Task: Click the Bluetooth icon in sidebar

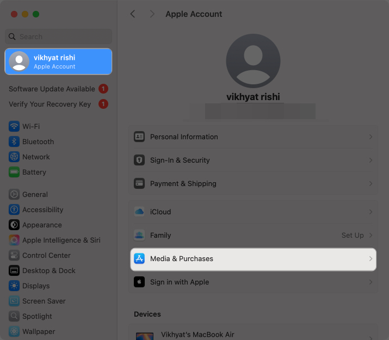Action: pos(14,141)
